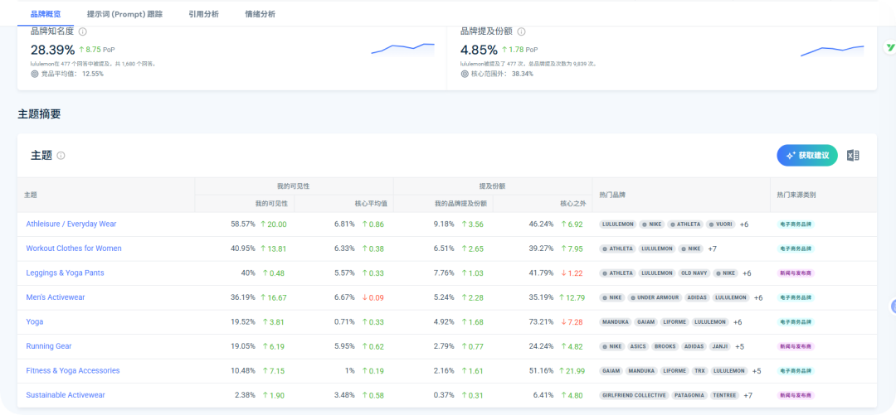Image resolution: width=896 pixels, height=415 pixels.
Task: Open the Men's Activewear topic link
Action: (56, 297)
